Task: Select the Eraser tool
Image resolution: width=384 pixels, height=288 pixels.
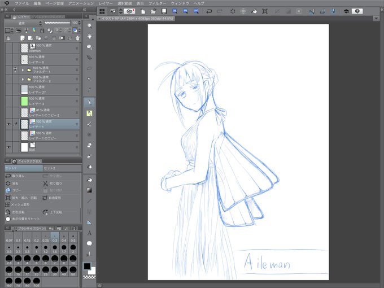Action: (x=89, y=145)
